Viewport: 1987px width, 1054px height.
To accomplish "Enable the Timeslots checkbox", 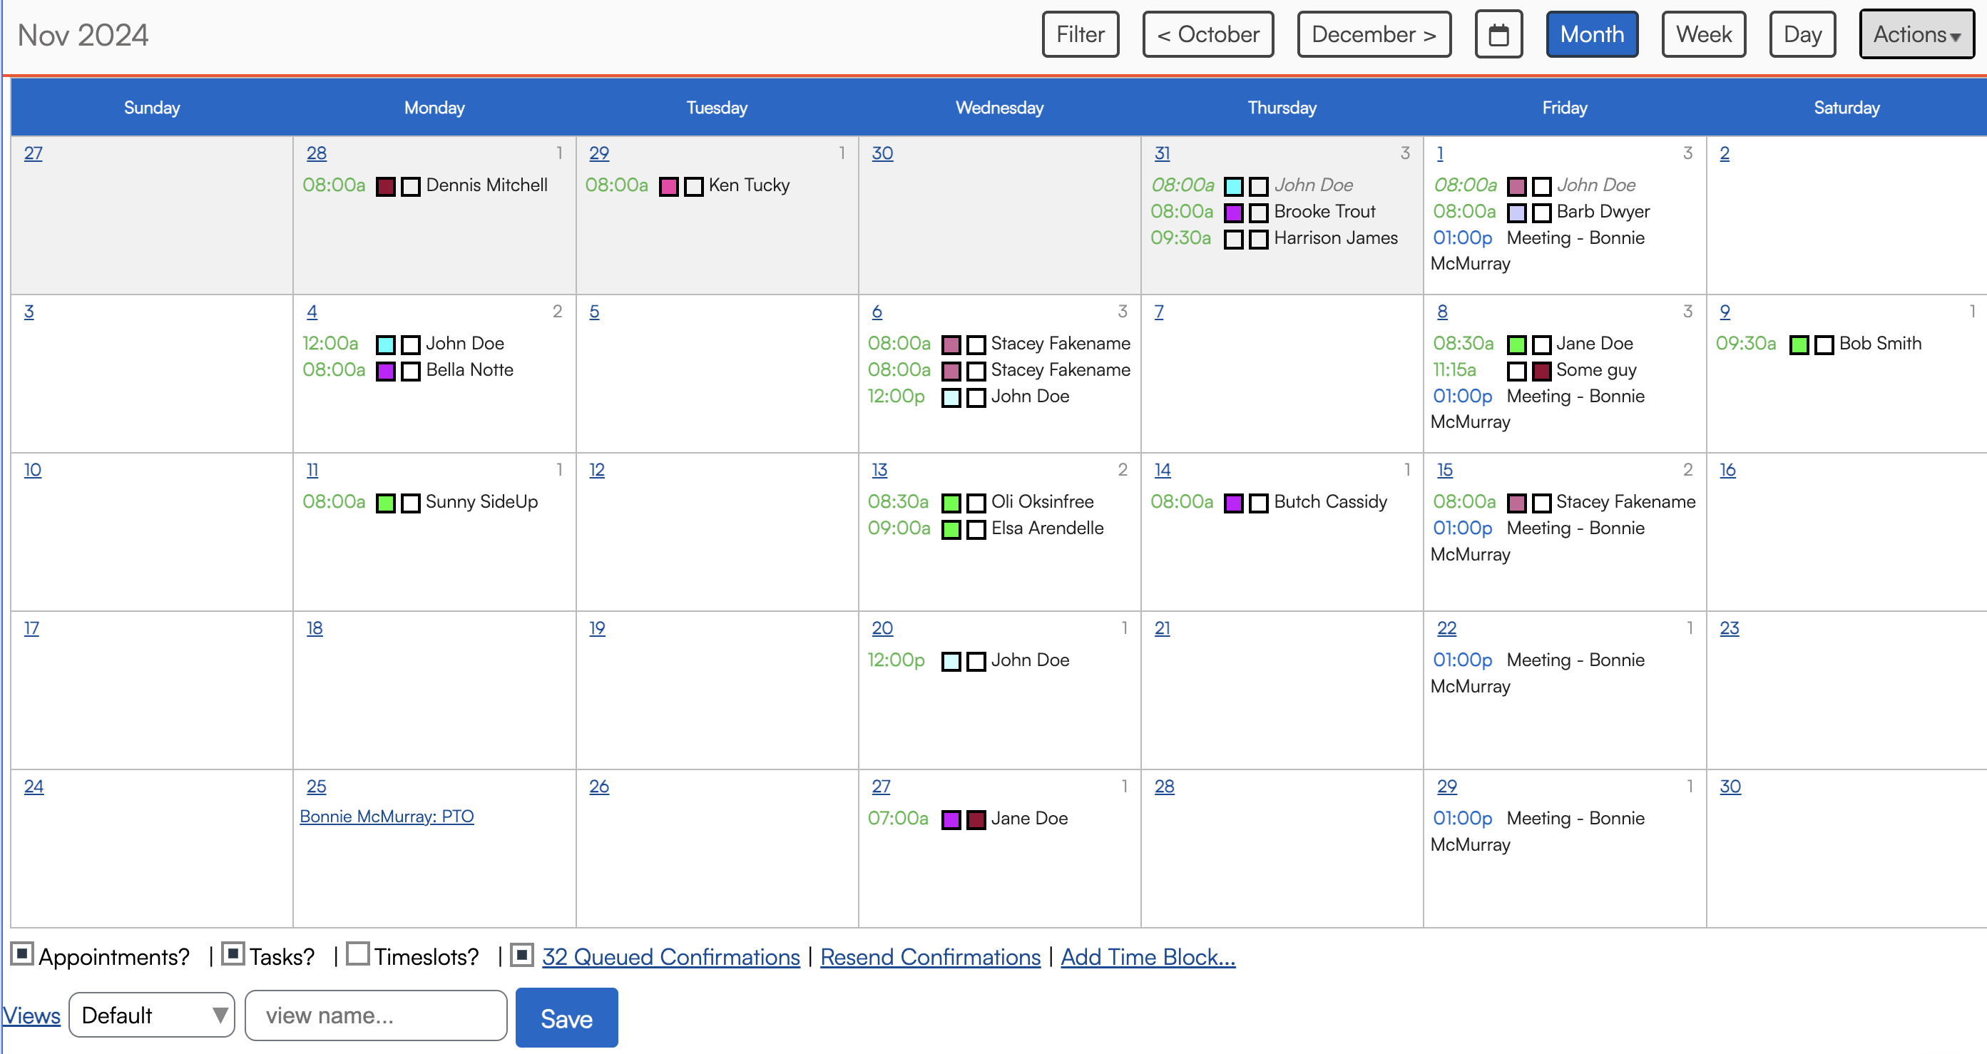I will (358, 955).
